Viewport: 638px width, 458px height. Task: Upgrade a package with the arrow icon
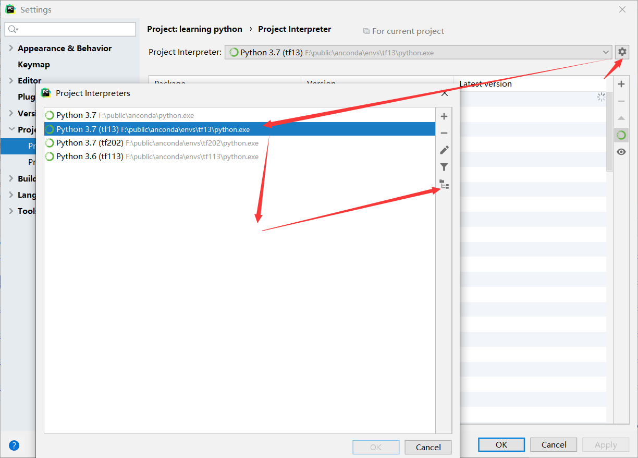[x=621, y=118]
